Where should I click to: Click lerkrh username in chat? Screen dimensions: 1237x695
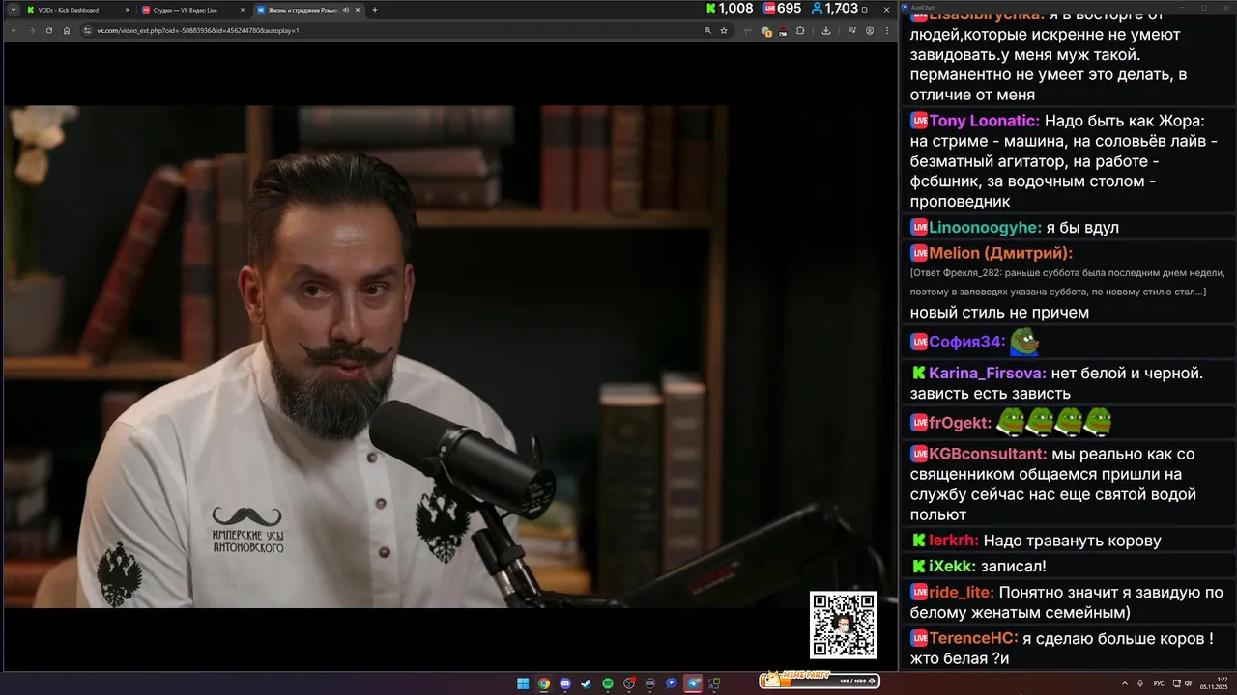pos(954,541)
